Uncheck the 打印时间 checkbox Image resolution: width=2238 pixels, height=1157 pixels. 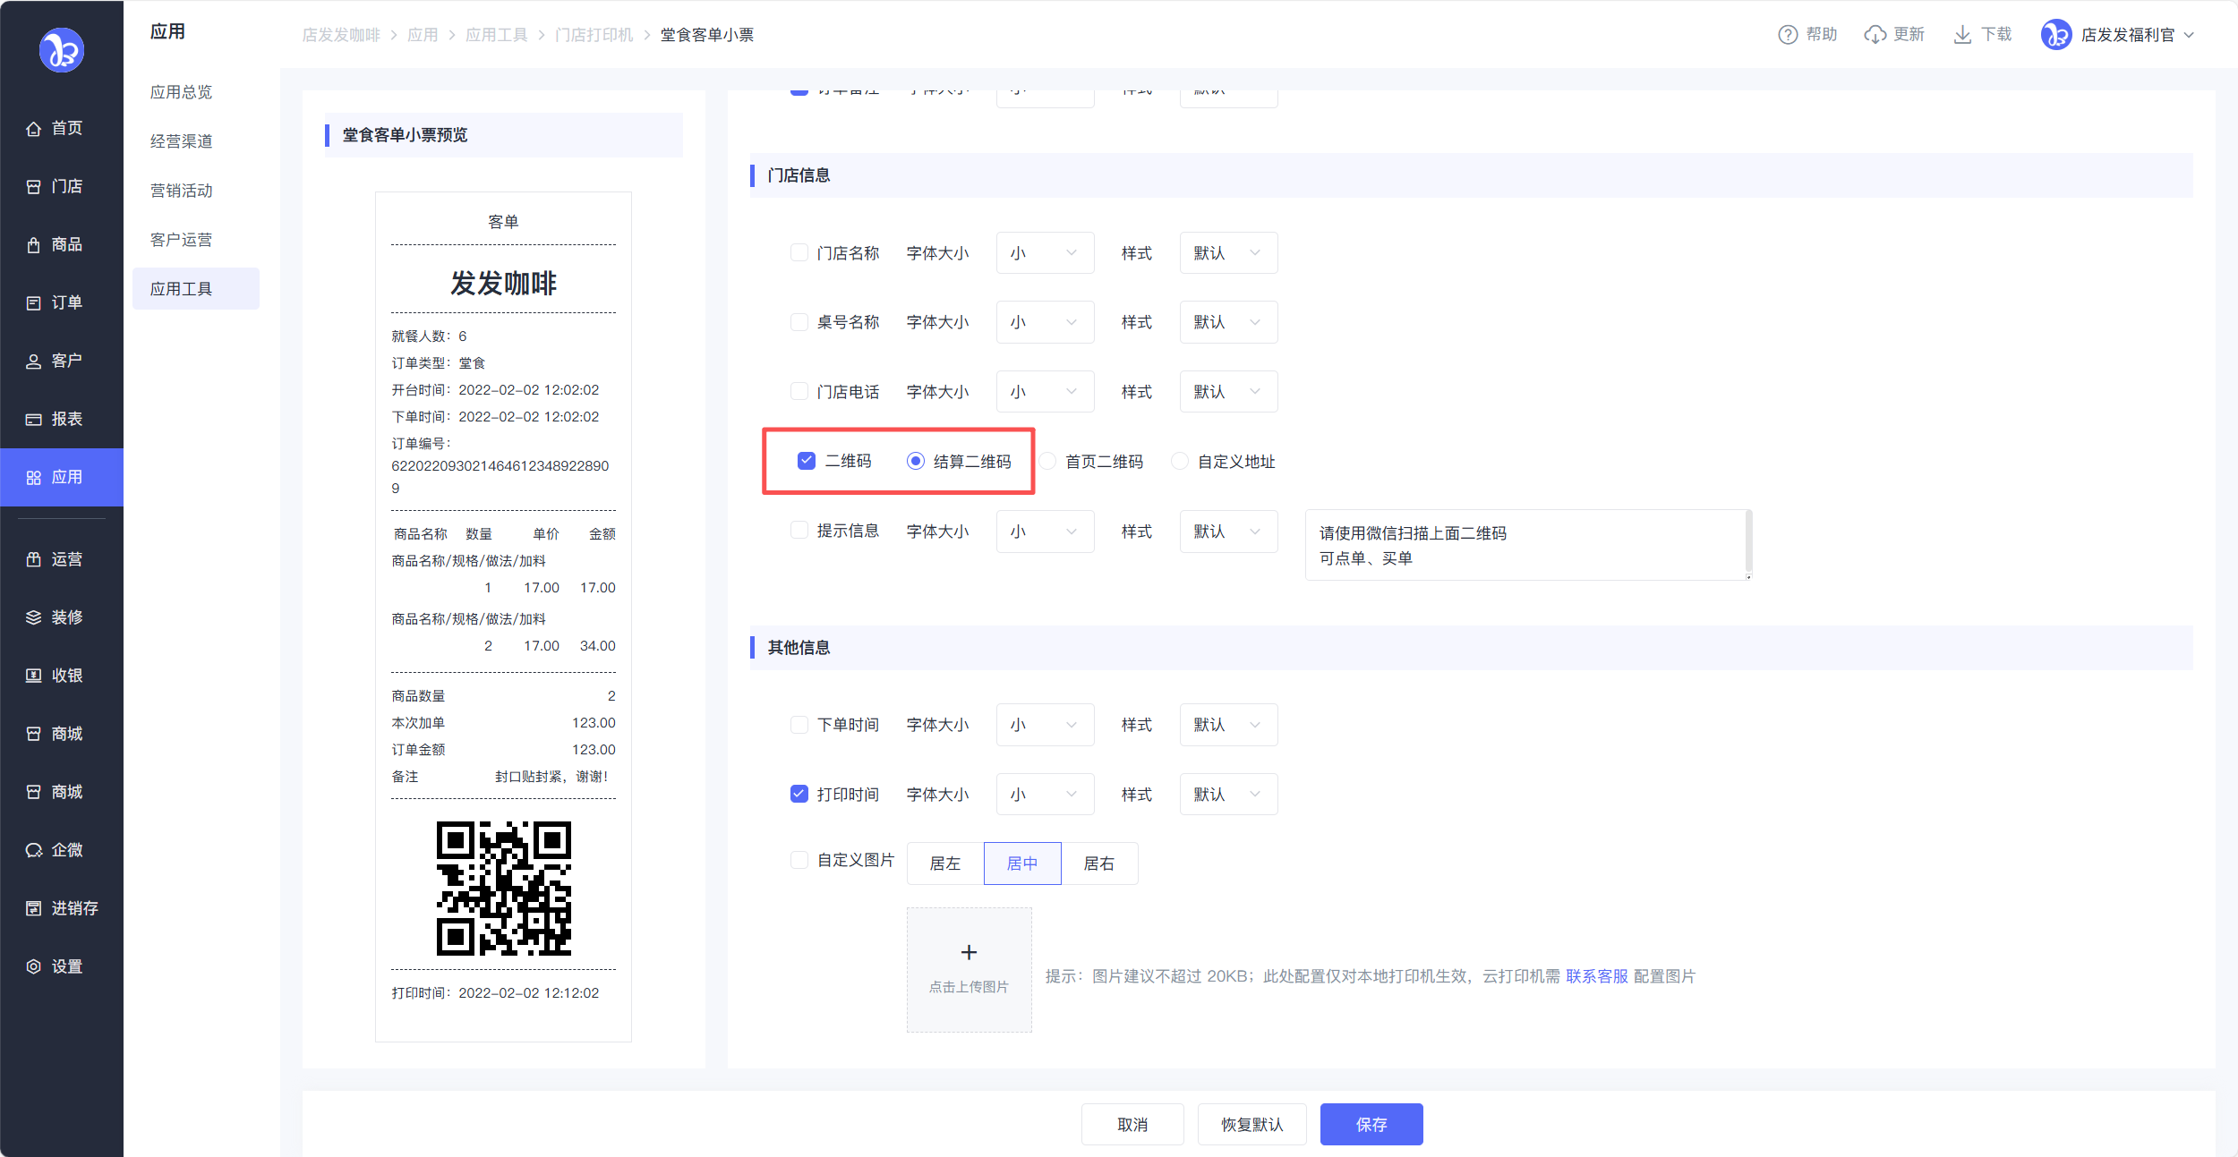pyautogui.click(x=799, y=794)
